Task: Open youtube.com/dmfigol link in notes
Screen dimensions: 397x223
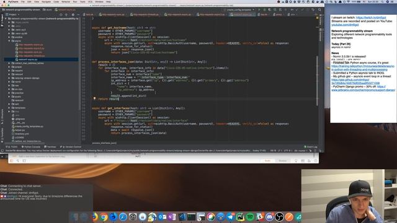Action: (345, 25)
